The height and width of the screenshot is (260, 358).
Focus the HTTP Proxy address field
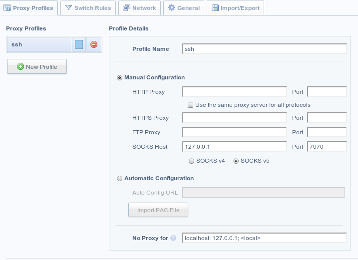click(x=234, y=92)
